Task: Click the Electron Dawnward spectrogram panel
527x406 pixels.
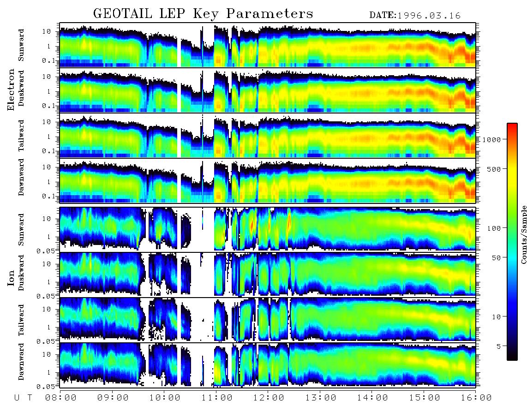Action: pyautogui.click(x=268, y=181)
